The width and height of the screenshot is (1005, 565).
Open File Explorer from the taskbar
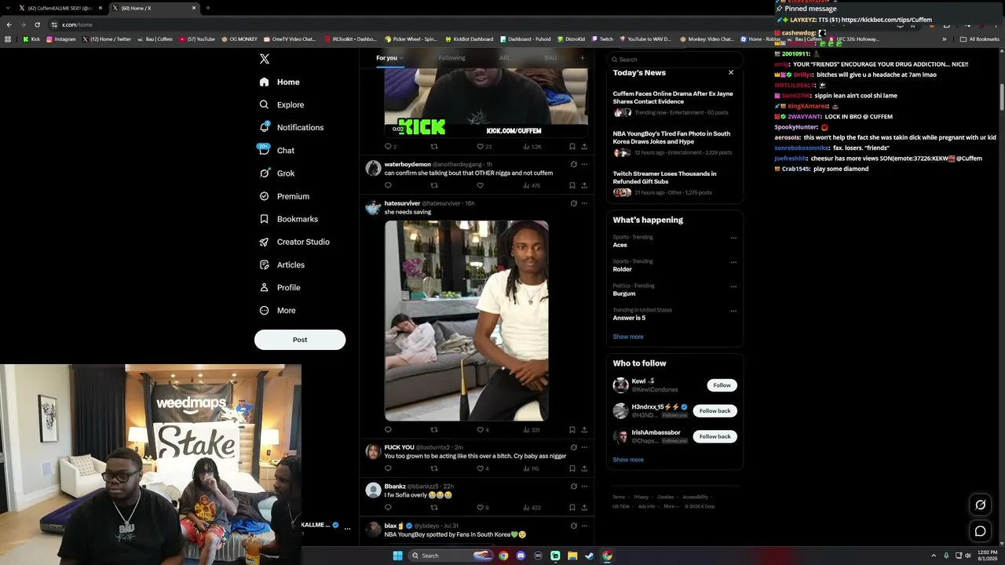pos(572,556)
